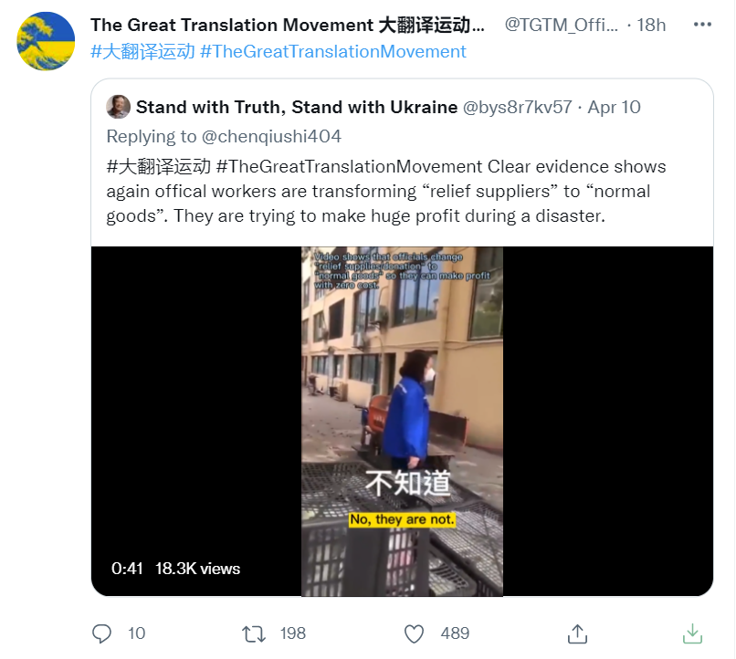The width and height of the screenshot is (736, 659).
Task: Click the share upload icon
Action: [577, 633]
